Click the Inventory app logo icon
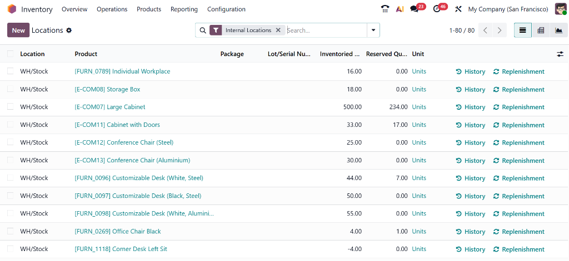Screen dimensions: 569x261 [x=12, y=9]
